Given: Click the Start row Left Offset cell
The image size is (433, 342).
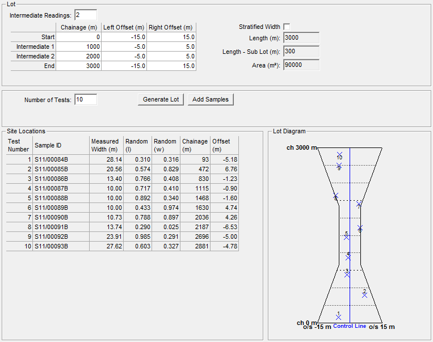Looking at the screenshot, I should point(124,37).
